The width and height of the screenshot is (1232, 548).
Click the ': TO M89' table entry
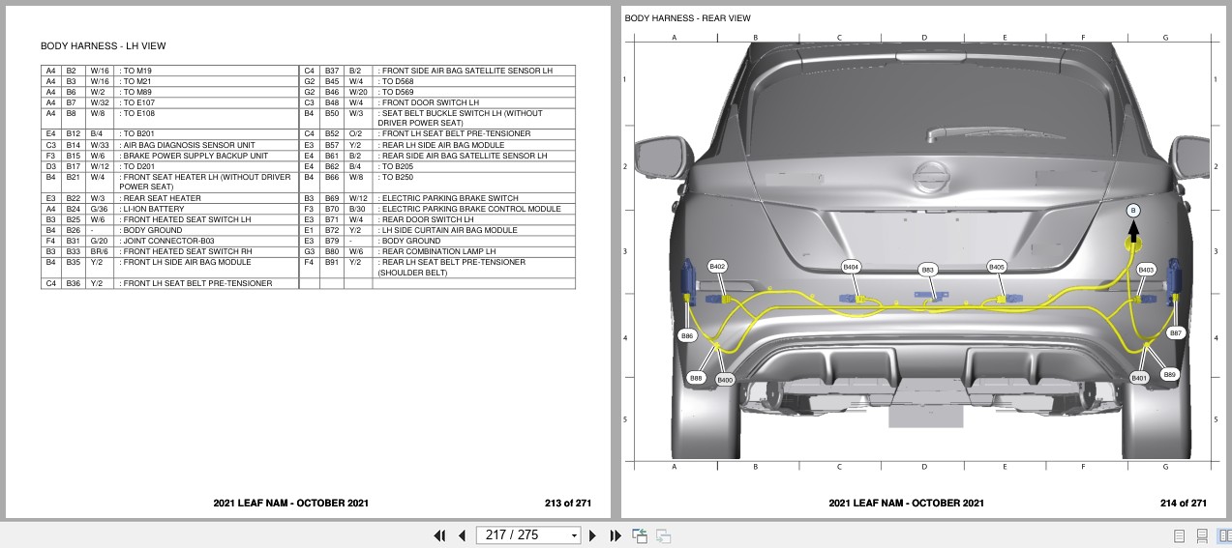point(135,92)
